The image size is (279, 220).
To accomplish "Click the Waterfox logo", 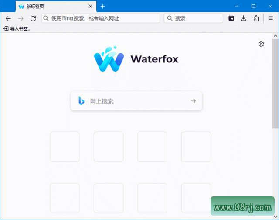I will point(136,59).
